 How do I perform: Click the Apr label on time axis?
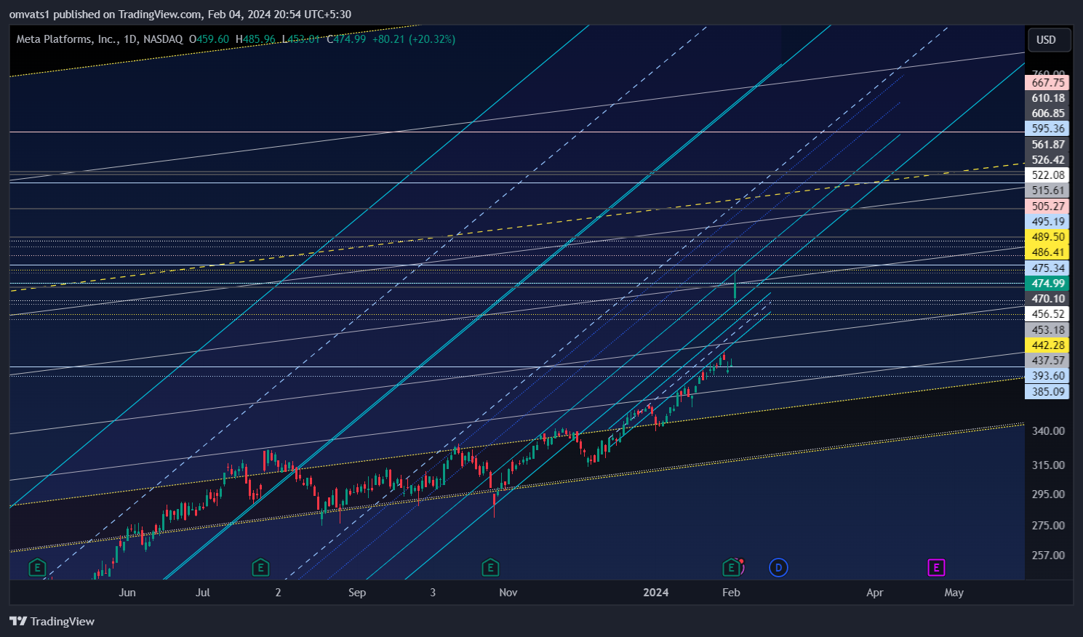click(x=875, y=593)
